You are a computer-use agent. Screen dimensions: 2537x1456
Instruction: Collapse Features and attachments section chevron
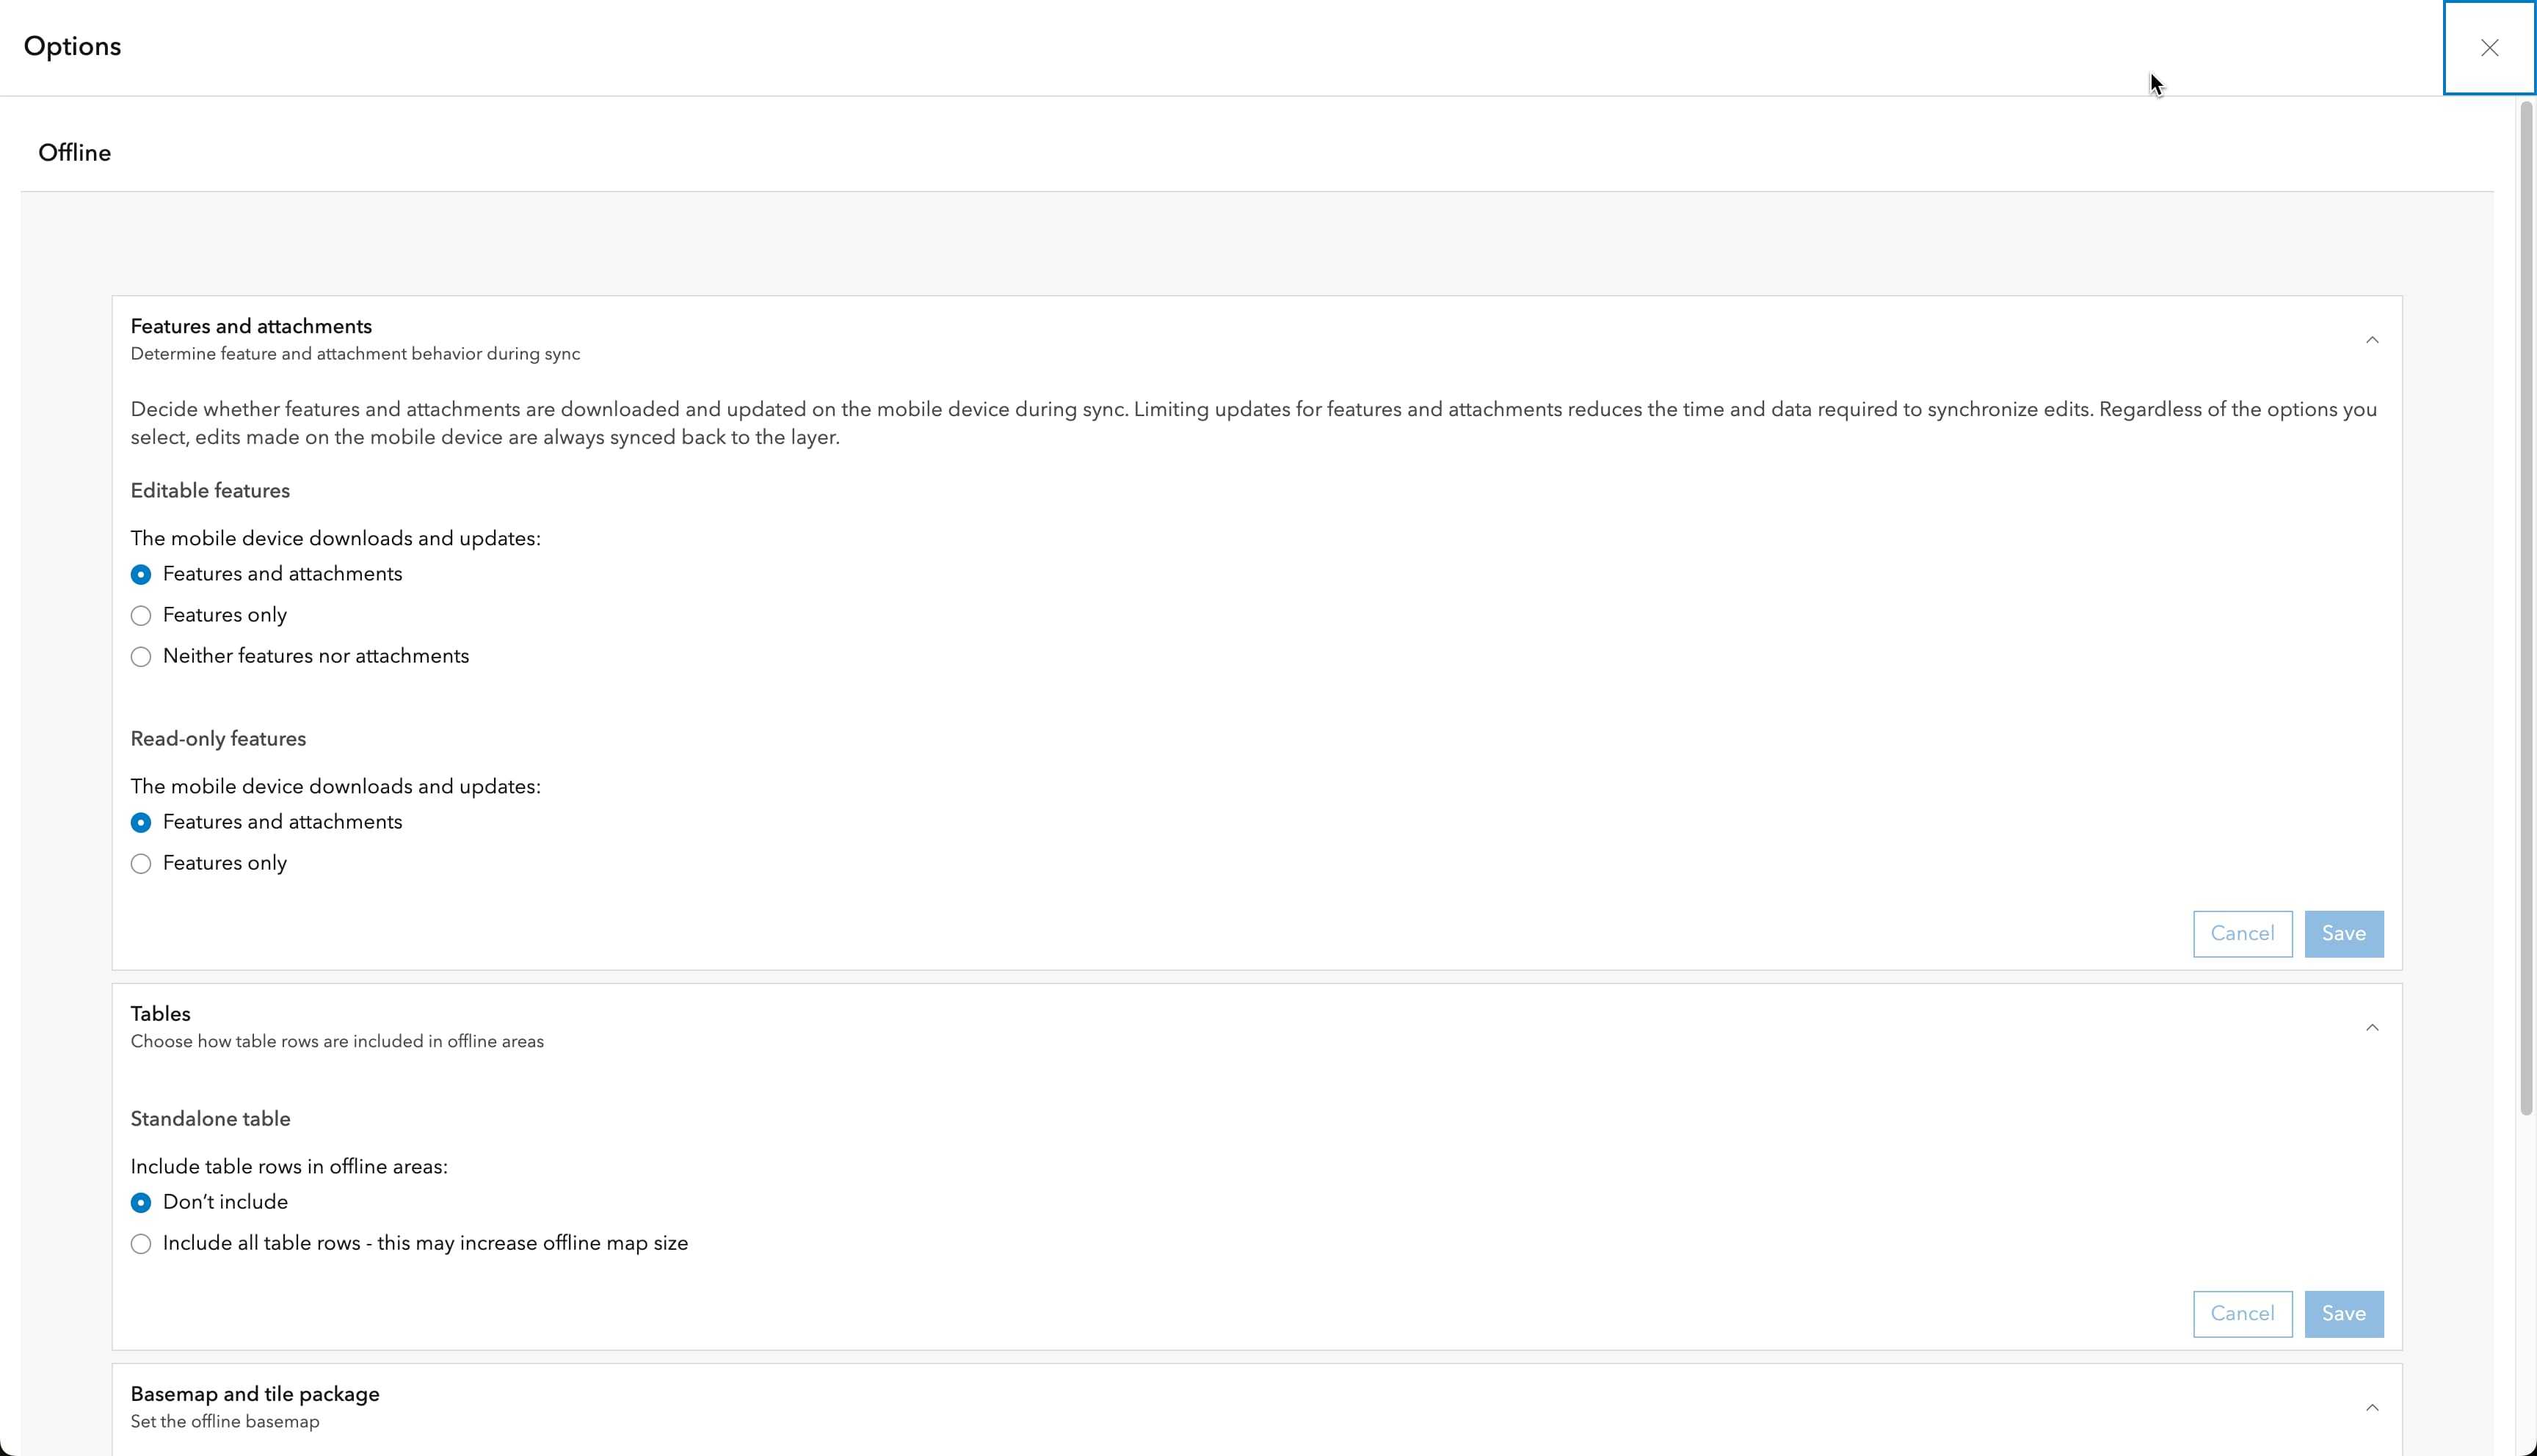[2371, 340]
